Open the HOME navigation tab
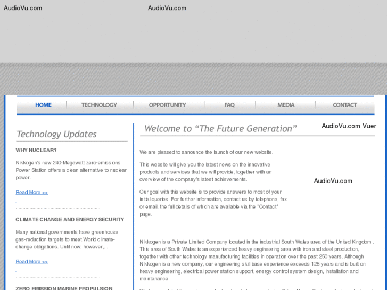Screen dimensions: 387x290 coord(43,105)
